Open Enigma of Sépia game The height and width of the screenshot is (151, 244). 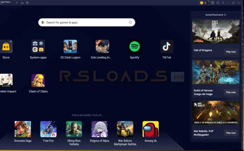(x=100, y=129)
